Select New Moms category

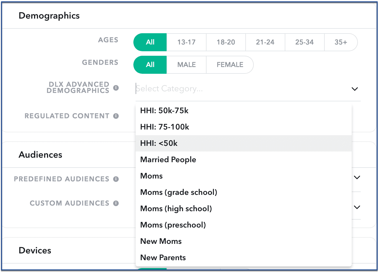click(x=244, y=241)
